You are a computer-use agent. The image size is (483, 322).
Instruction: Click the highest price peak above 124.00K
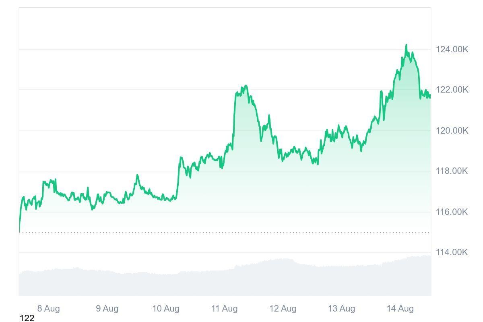[406, 45]
